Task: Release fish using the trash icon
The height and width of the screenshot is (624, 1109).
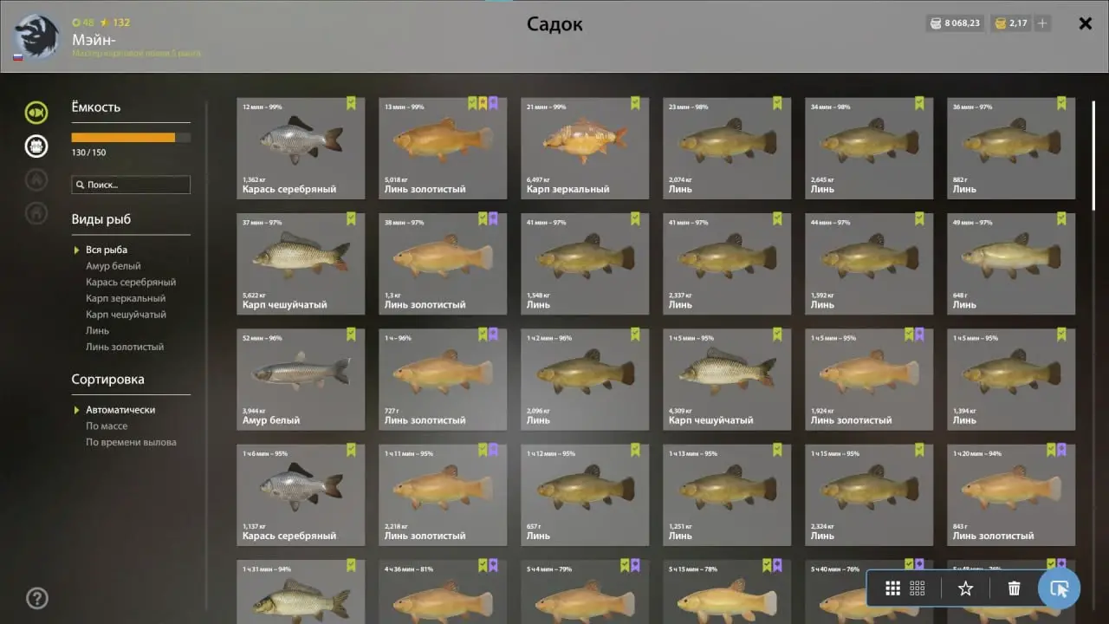Action: point(1014,588)
